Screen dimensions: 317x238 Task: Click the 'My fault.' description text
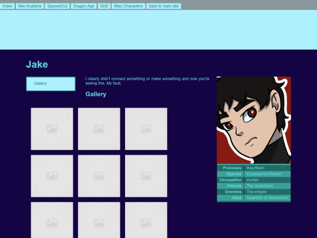[x=114, y=83]
